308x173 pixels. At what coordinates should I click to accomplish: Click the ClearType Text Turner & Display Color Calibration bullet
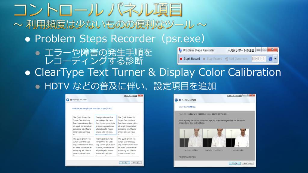[x=158, y=72]
